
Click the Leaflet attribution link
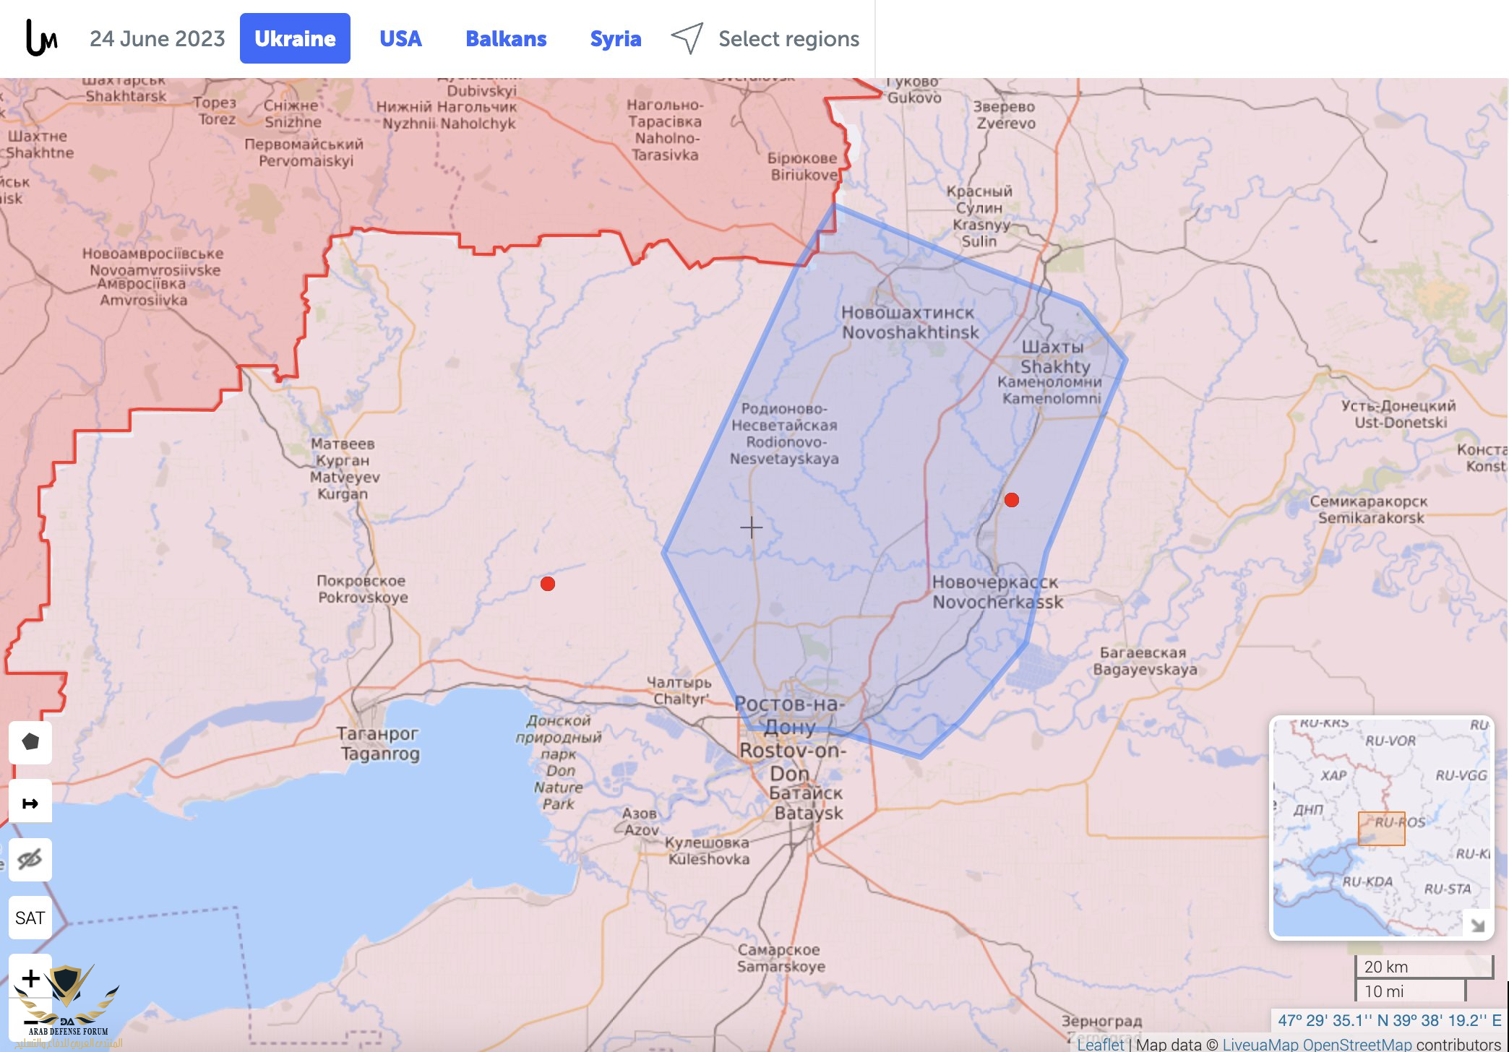pyautogui.click(x=1100, y=1044)
